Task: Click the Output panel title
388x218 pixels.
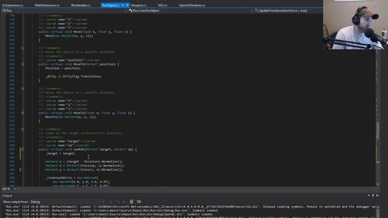Action: [x=7, y=196]
